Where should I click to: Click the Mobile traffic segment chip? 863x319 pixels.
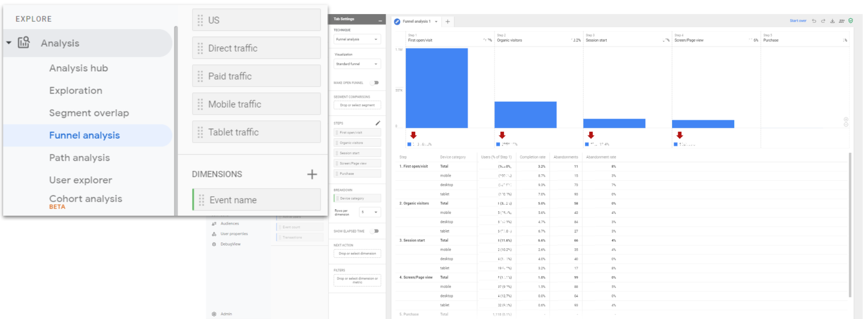(256, 104)
